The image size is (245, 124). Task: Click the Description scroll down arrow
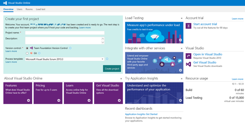click(103, 42)
